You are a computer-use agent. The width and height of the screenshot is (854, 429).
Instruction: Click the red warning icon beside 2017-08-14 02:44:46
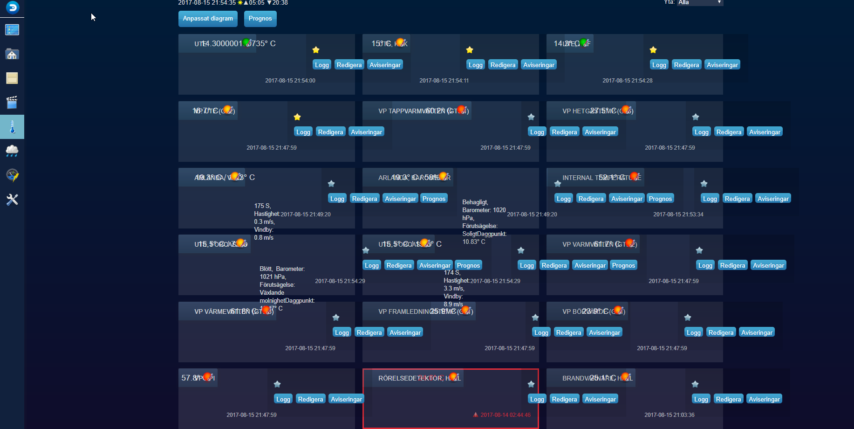476,415
